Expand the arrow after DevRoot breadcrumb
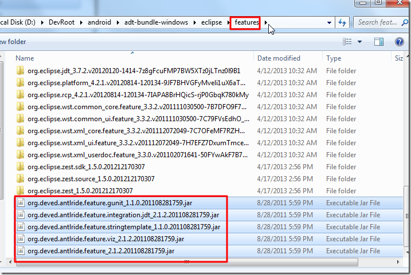 click(81, 22)
